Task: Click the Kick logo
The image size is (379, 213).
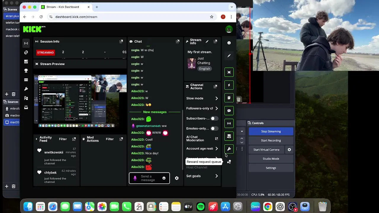Action: point(34,29)
